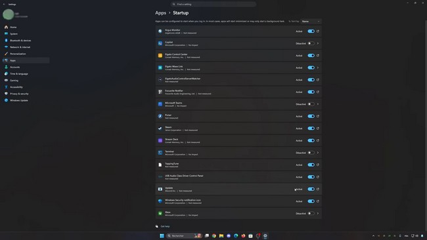Click the back arrow in Settings title bar
This screenshot has width=427, height=240.
4,5
